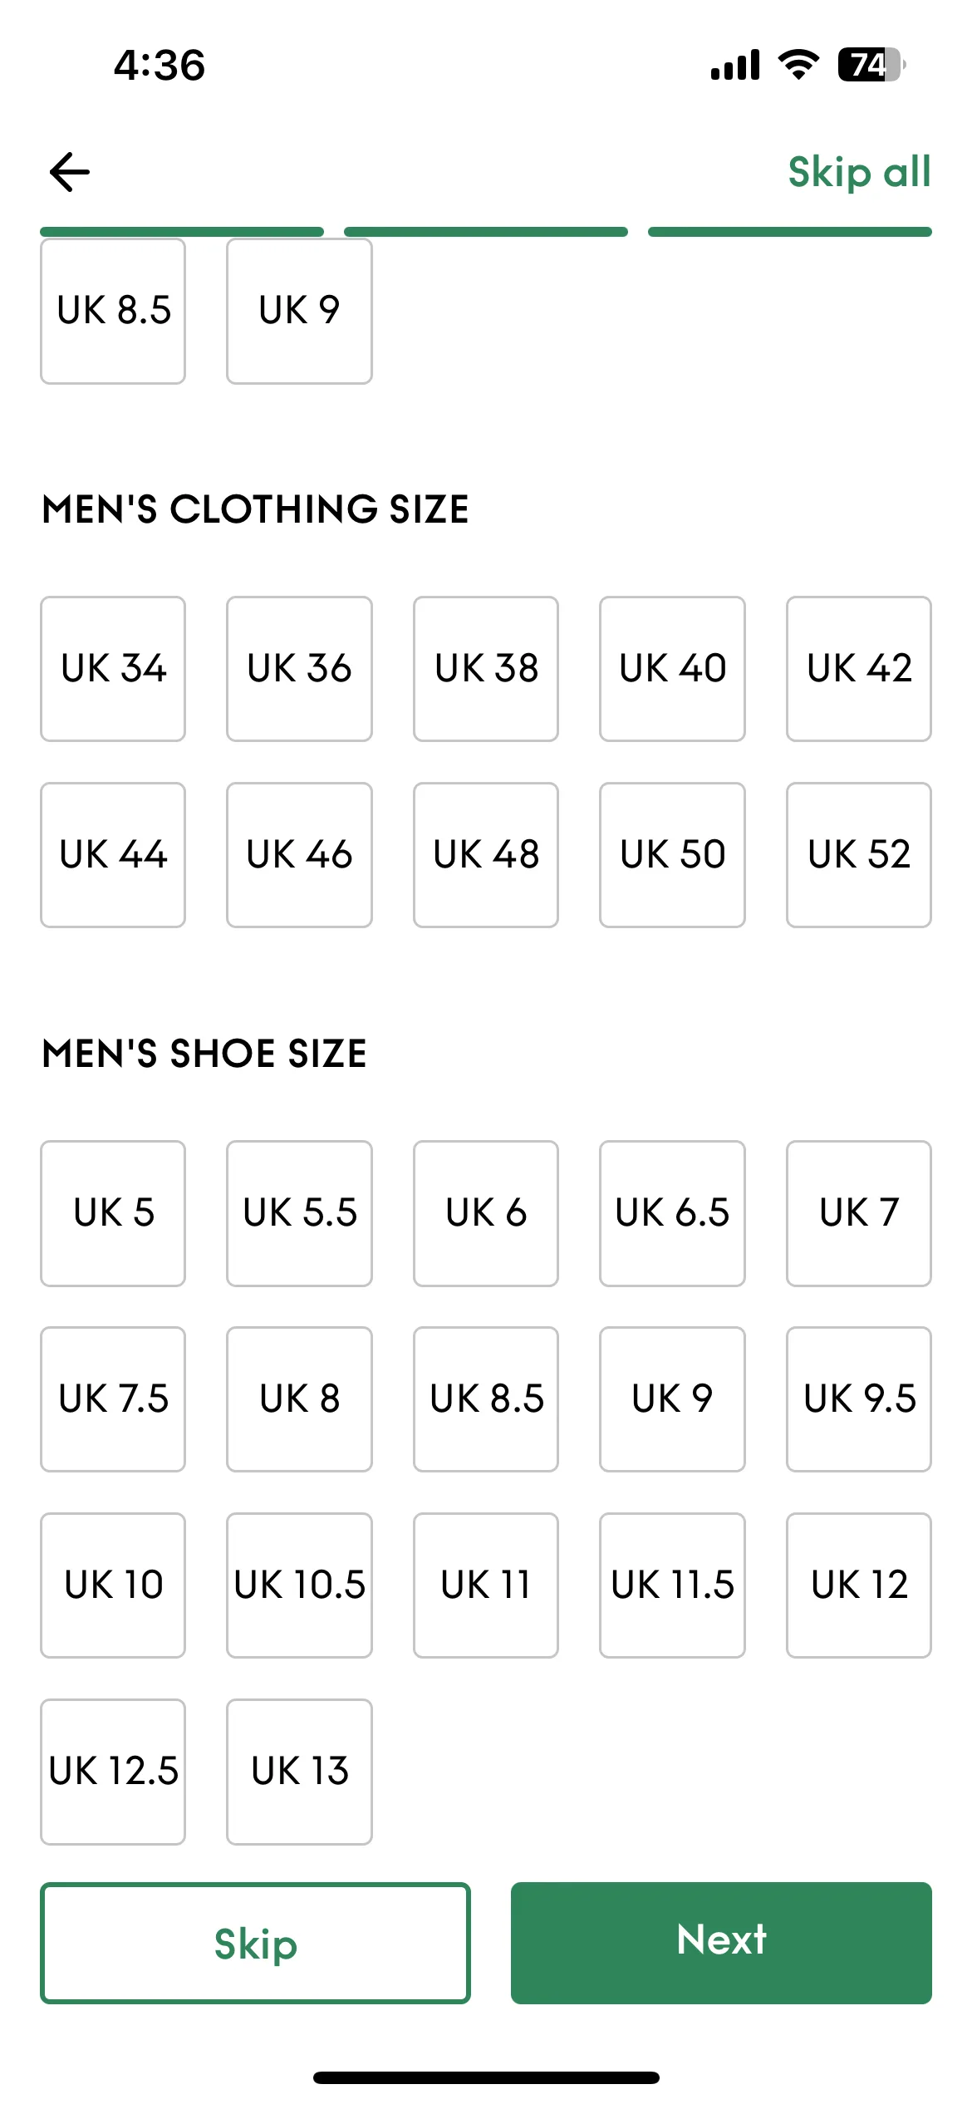Screen dimensions: 972x2104
Task: Tap the home indicator bar
Action: pos(486,2077)
